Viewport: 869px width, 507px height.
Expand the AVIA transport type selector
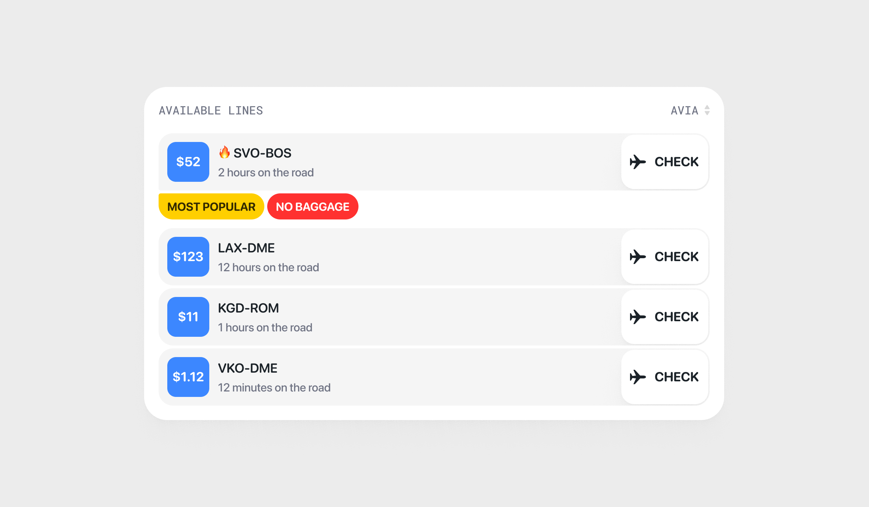click(x=684, y=110)
